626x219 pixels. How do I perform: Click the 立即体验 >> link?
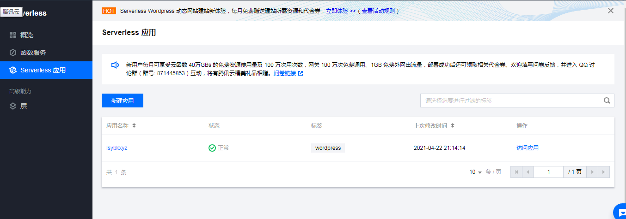[341, 11]
